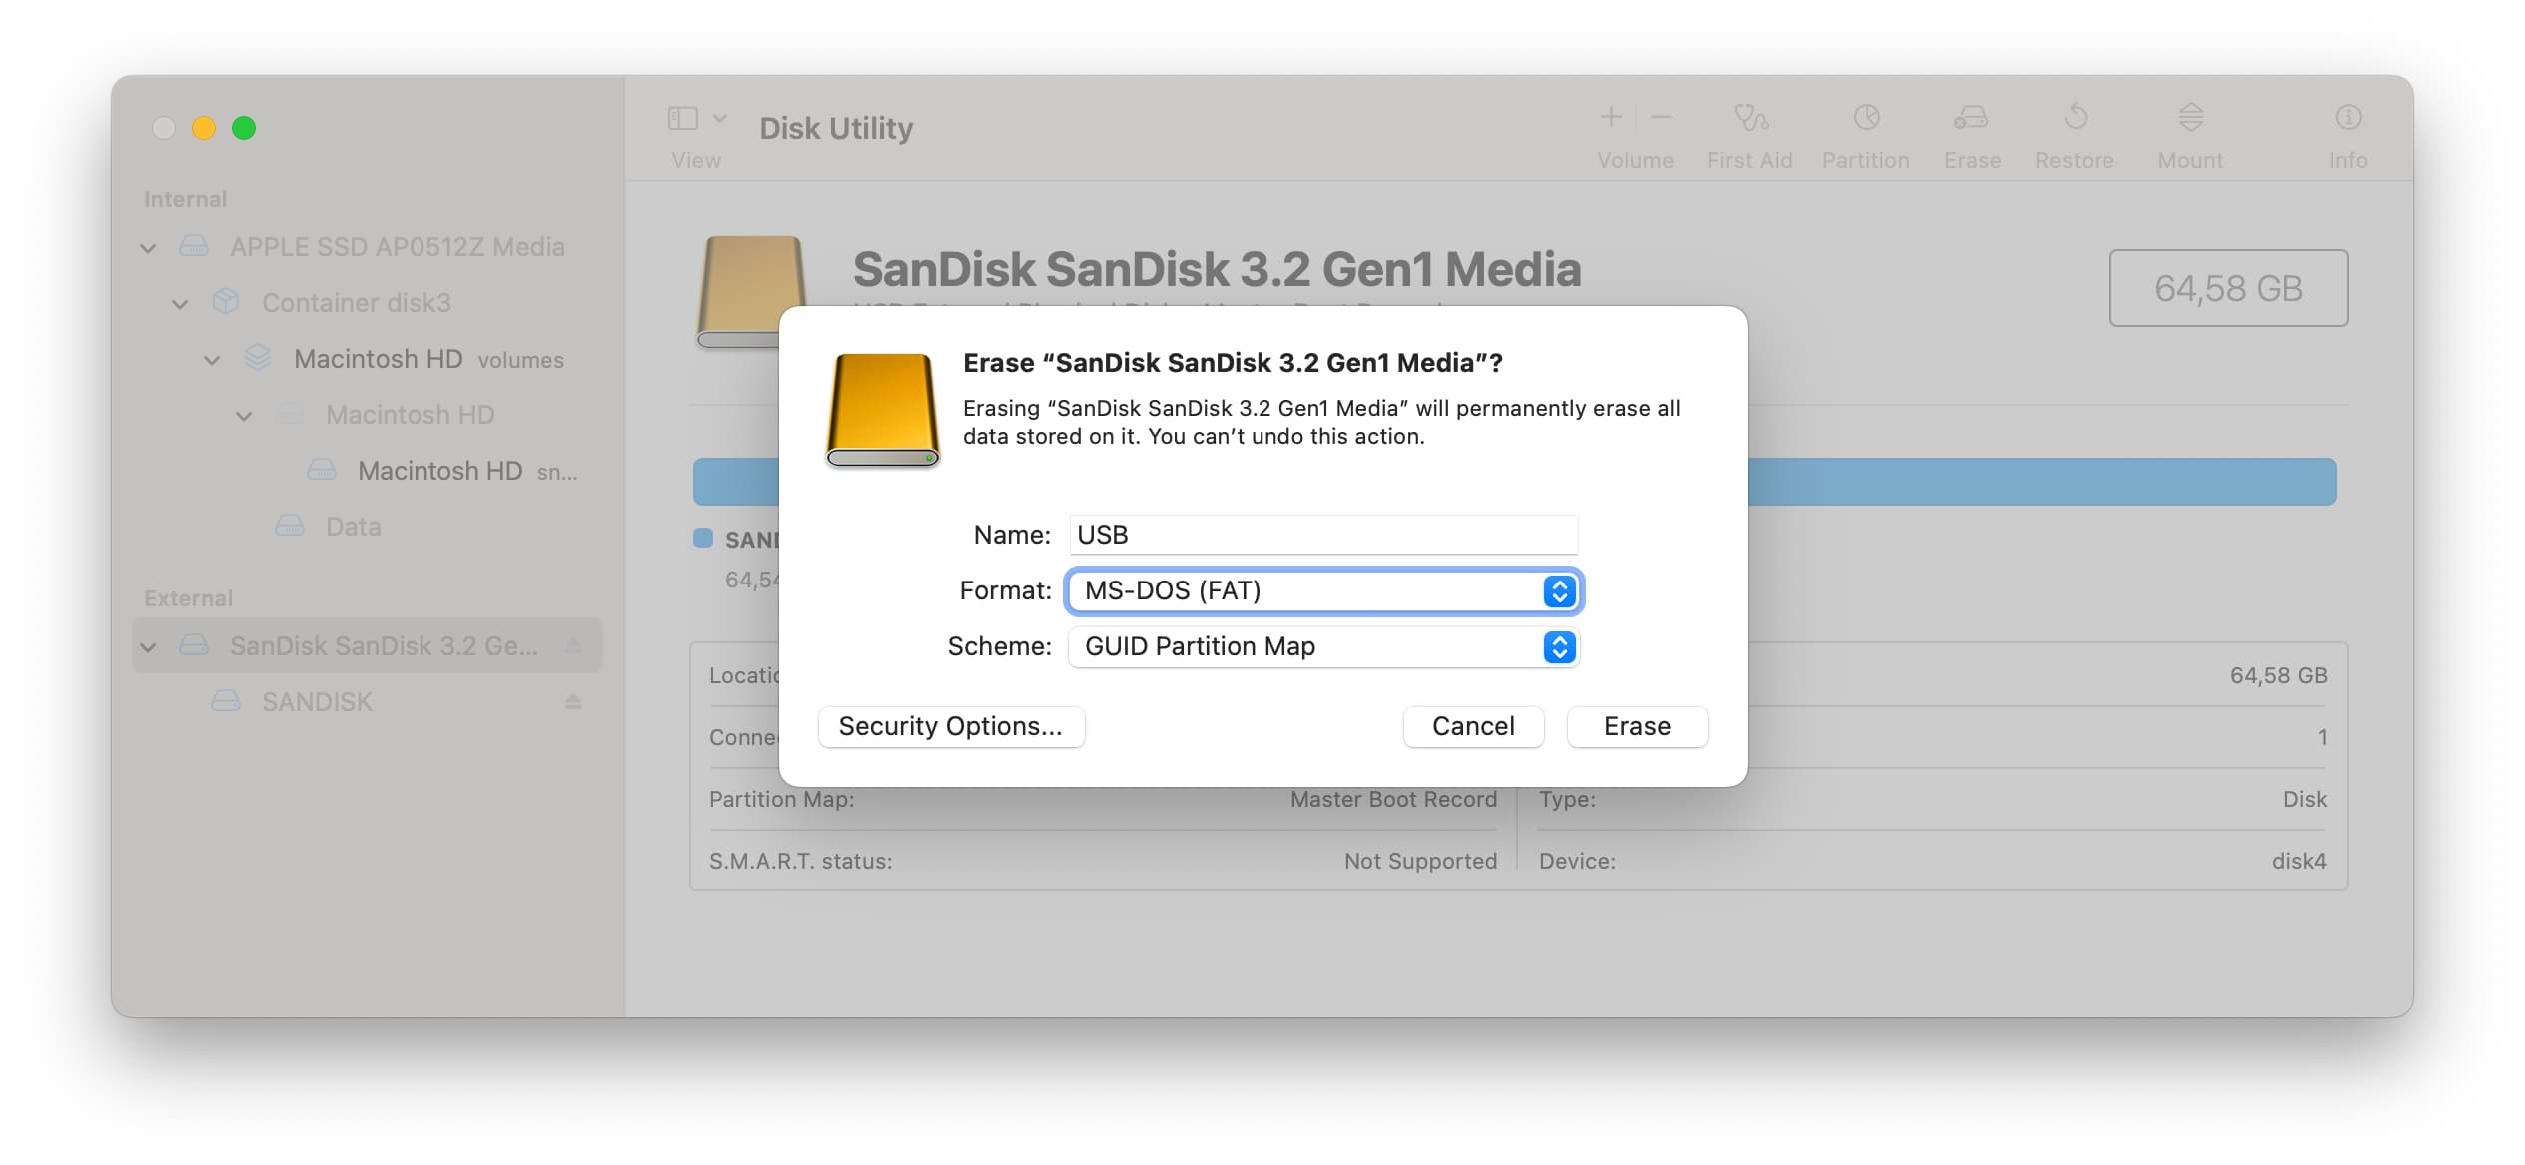Run First Aid from the toolbar

click(x=1750, y=130)
